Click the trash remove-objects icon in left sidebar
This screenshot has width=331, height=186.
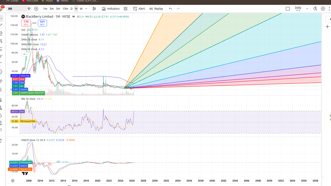(1, 141)
